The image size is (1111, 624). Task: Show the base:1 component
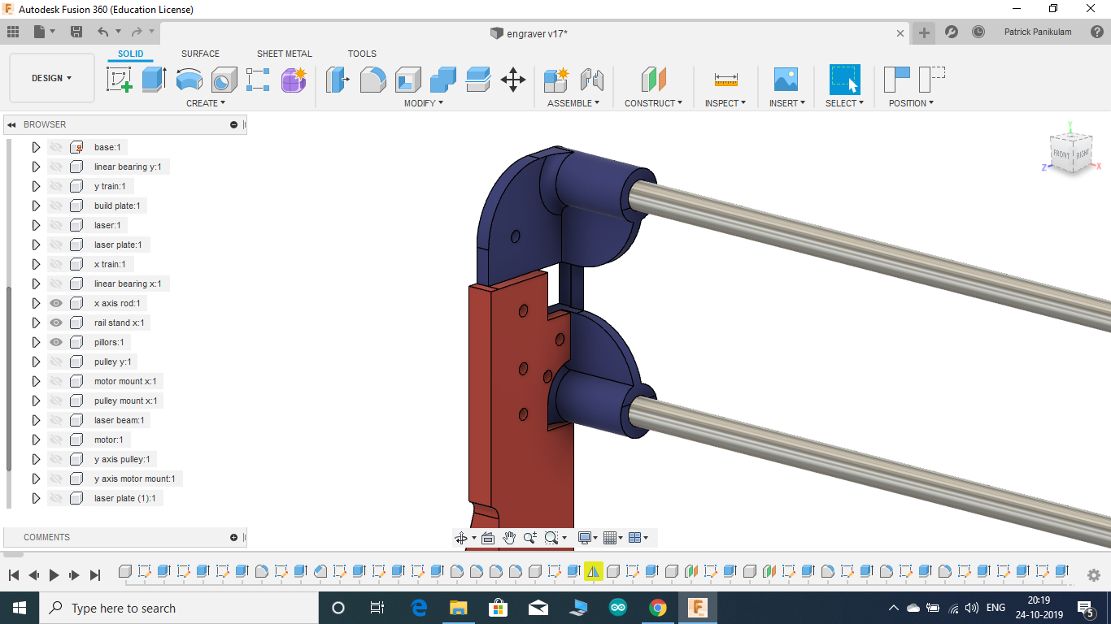[x=55, y=146]
